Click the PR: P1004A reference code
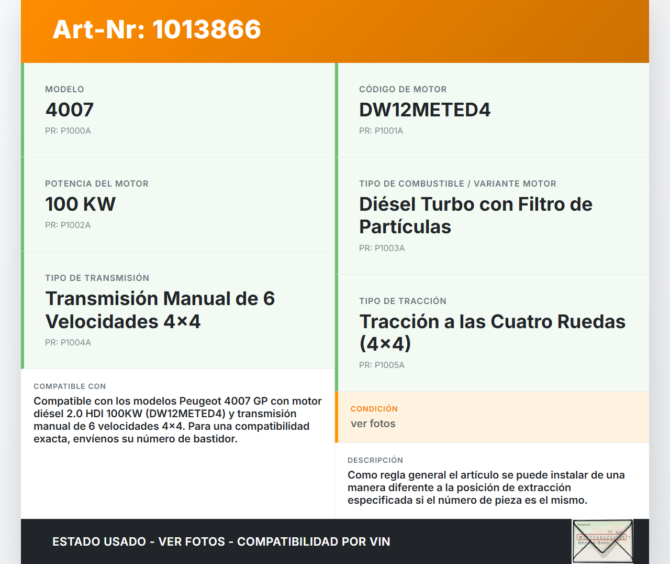Viewport: 670px width, 564px height. (x=68, y=343)
